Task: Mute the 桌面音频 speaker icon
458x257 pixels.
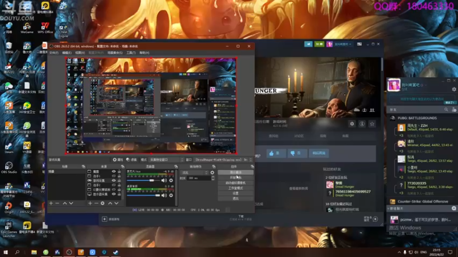Action: 164,195
